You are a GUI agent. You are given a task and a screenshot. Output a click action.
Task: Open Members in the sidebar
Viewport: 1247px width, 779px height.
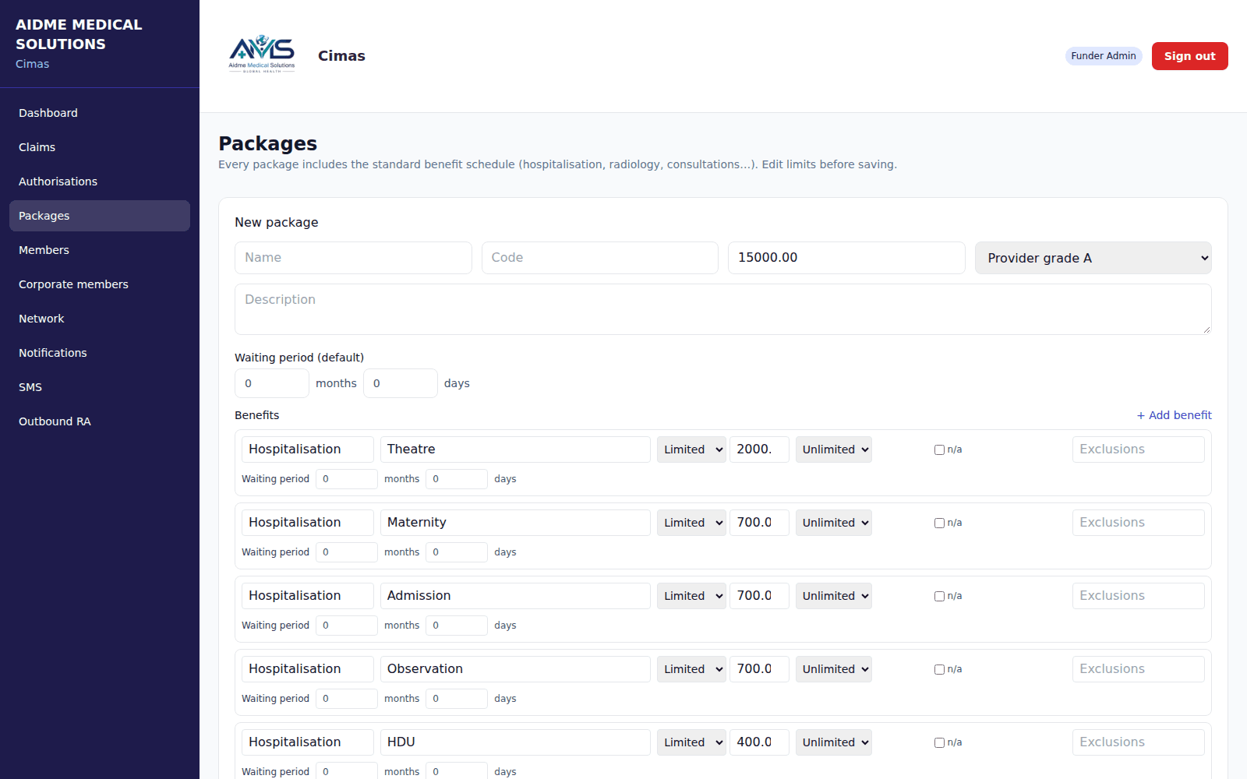click(x=100, y=250)
